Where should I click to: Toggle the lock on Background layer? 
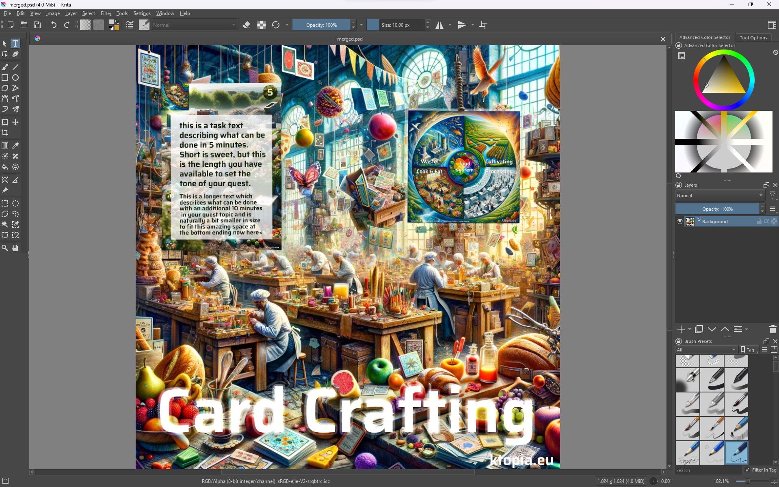coord(759,221)
